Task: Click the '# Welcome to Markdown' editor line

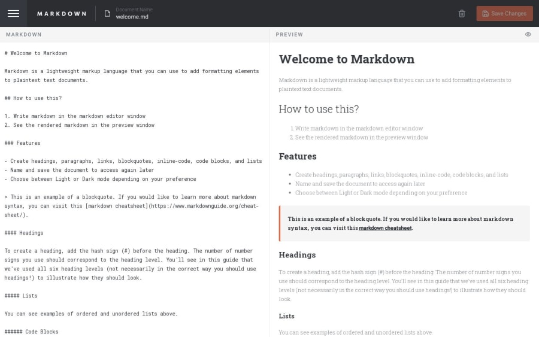Action: (x=36, y=53)
